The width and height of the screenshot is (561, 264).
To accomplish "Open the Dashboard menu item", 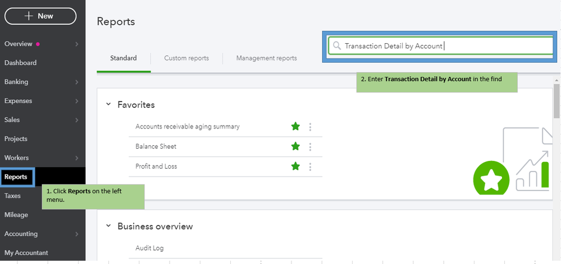I will (20, 63).
